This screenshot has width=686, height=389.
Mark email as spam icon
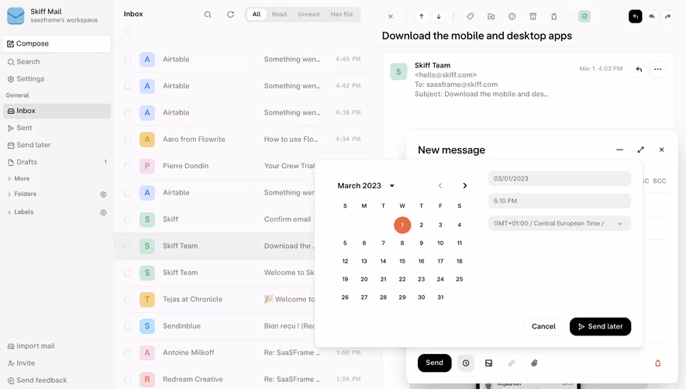(512, 16)
